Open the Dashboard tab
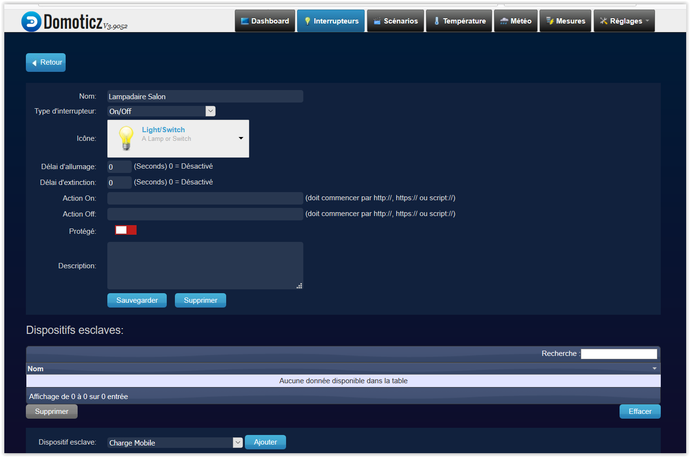Image resolution: width=690 pixels, height=457 pixels. 265,21
